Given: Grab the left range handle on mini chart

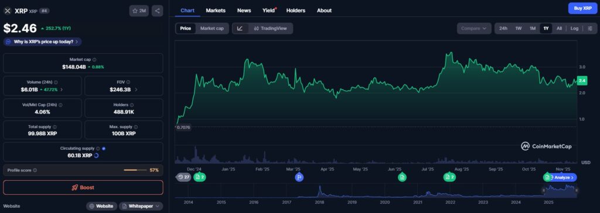Looking at the screenshot, I should point(543,190).
